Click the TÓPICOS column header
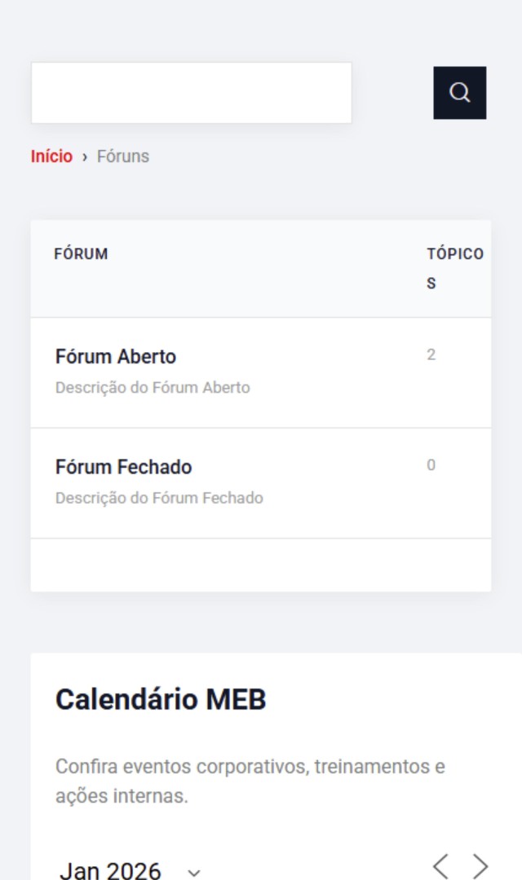The width and height of the screenshot is (522, 880). (x=454, y=268)
